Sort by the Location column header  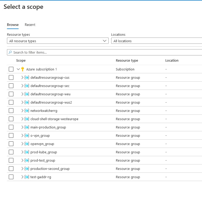[x=172, y=61]
